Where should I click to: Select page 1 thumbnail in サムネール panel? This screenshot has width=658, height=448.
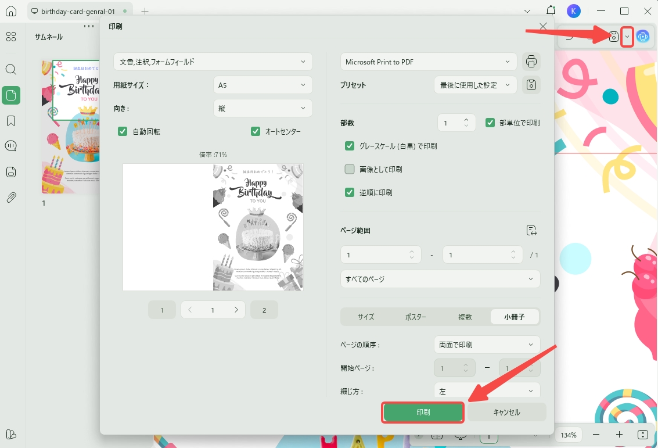coord(70,126)
